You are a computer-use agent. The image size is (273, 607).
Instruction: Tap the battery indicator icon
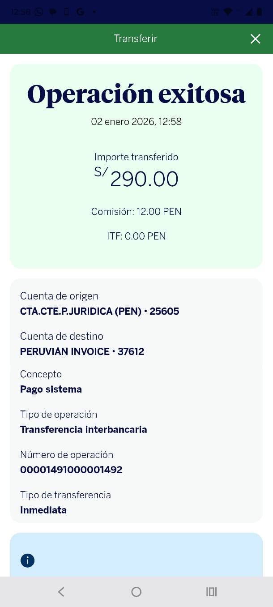point(260,12)
